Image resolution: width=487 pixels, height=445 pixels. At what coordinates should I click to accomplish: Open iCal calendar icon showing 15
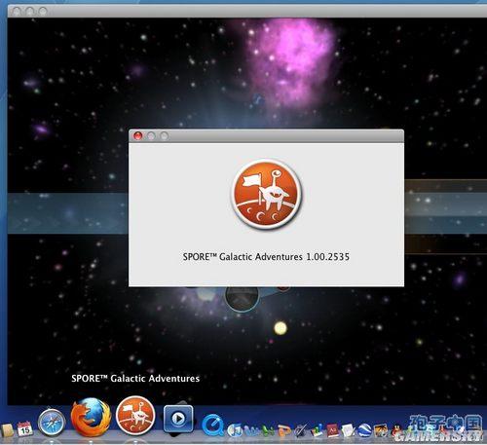pyautogui.click(x=24, y=428)
